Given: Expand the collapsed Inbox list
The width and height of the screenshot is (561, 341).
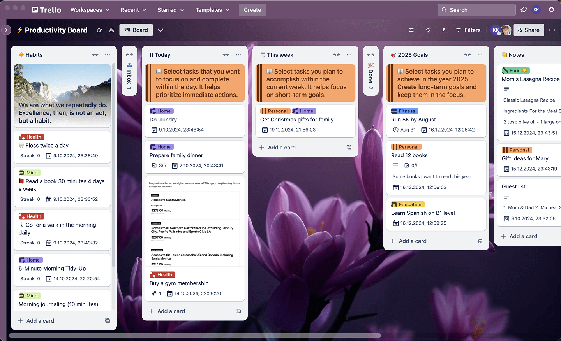Looking at the screenshot, I should pyautogui.click(x=129, y=55).
